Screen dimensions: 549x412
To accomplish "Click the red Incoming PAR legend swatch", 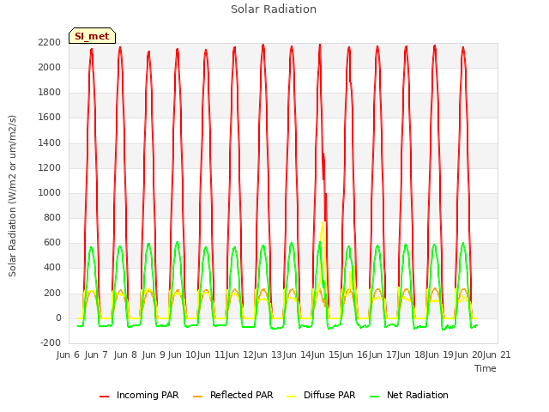I will [x=105, y=397].
